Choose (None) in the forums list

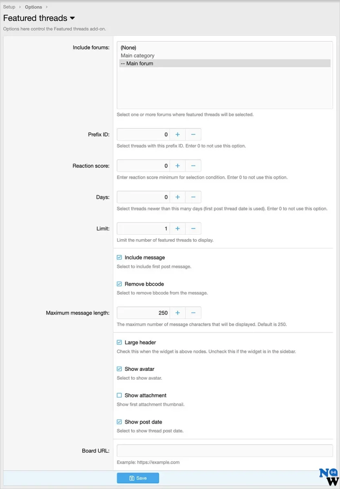point(128,48)
